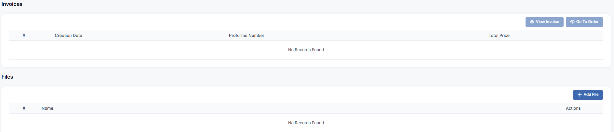
Task: Select the Name column header in Files
Action: (x=47, y=108)
